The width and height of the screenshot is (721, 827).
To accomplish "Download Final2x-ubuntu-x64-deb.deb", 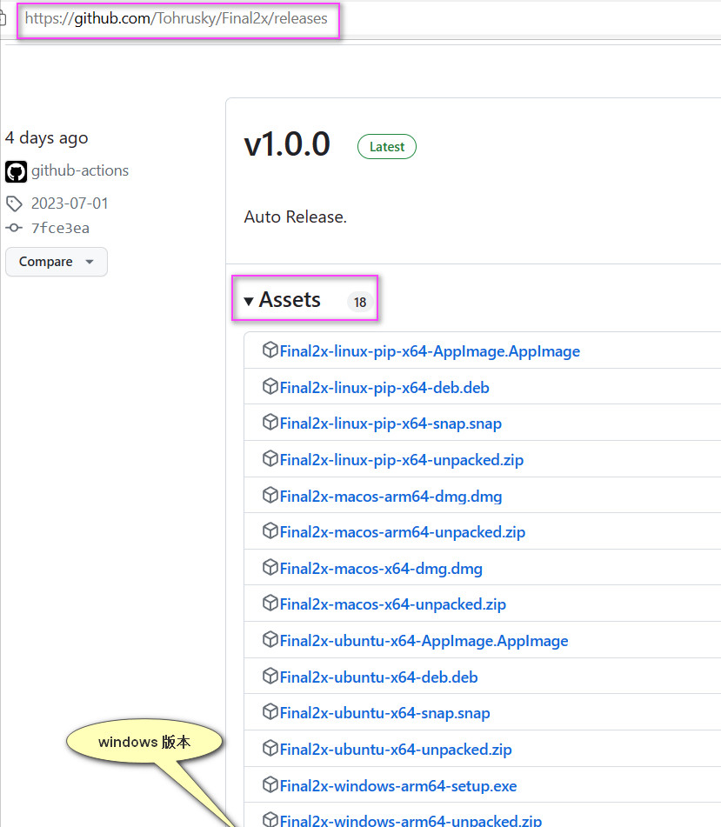I will pyautogui.click(x=378, y=677).
